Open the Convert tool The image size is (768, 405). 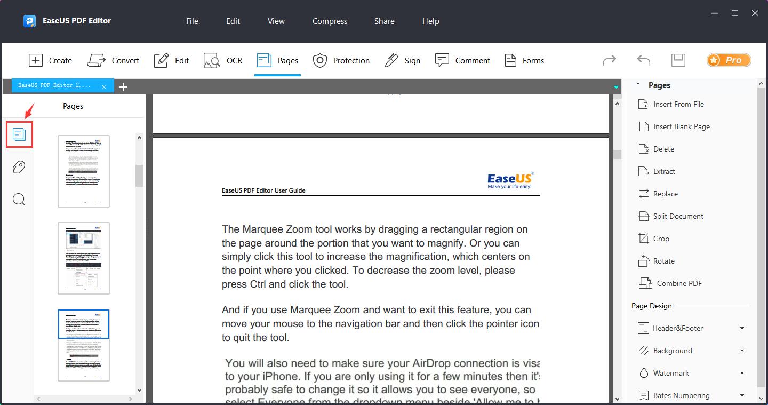113,60
